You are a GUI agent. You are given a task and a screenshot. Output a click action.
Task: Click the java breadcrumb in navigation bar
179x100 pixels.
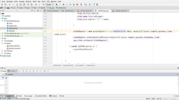(x=27, y=8)
